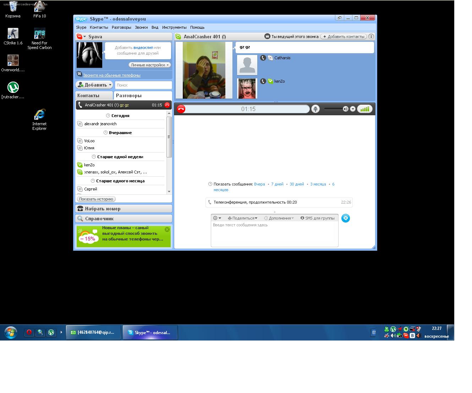Image resolution: width=472 pixels, height=393 pixels.
Task: Open the Вид menu
Action: [155, 27]
